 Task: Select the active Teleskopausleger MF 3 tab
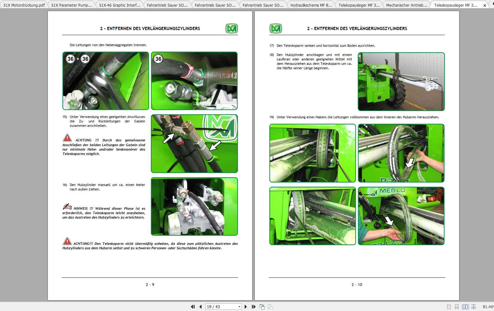tap(456, 5)
